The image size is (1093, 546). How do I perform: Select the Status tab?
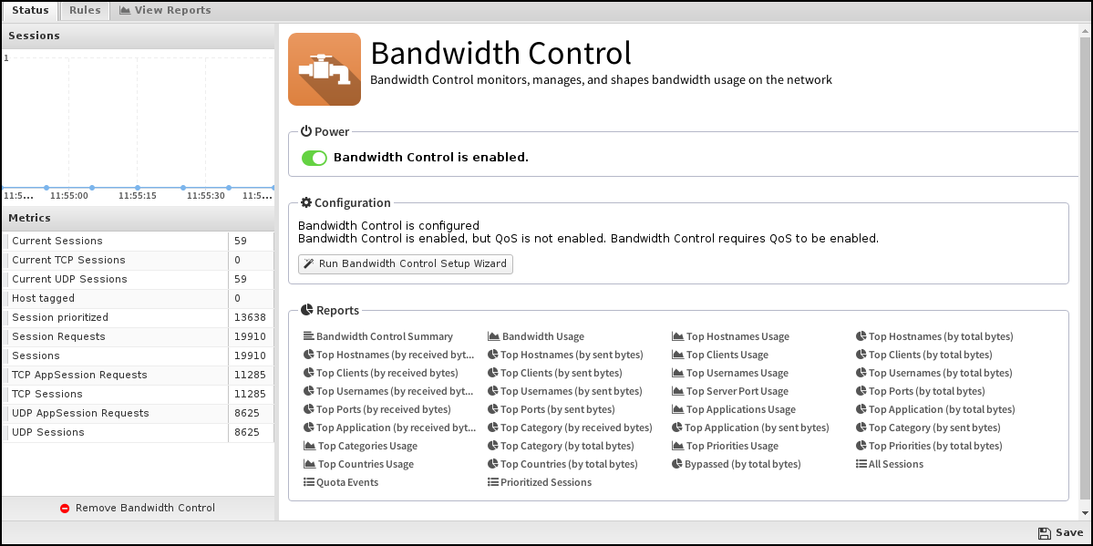pyautogui.click(x=30, y=10)
